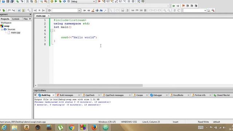Click the editor horizontal scrollbar
This screenshot has height=131, width=233.
(90, 86)
